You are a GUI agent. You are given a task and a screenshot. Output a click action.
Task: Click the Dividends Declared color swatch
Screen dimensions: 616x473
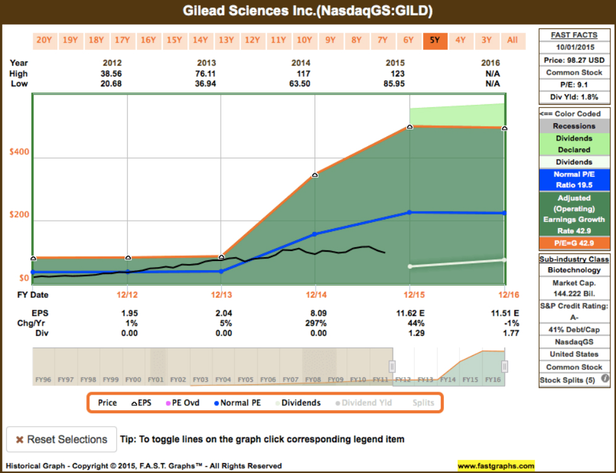pos(574,144)
